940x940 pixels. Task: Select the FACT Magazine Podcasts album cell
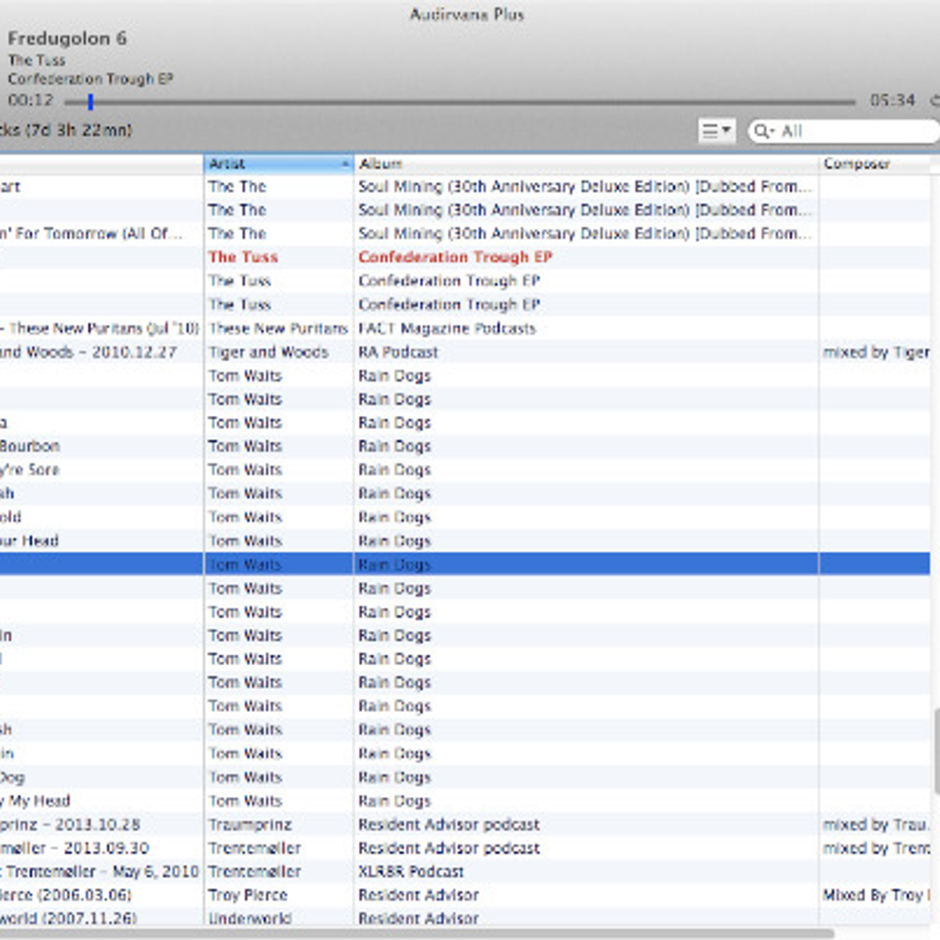click(446, 328)
